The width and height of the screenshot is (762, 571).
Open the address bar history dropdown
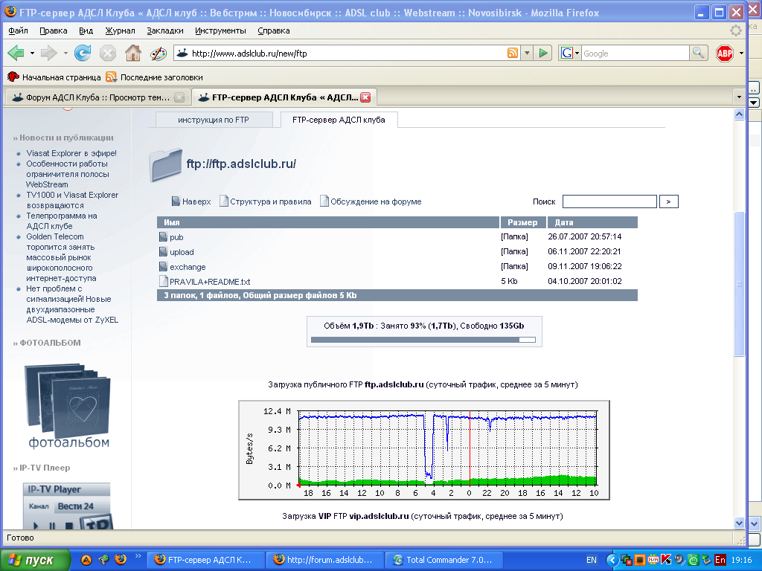[527, 53]
